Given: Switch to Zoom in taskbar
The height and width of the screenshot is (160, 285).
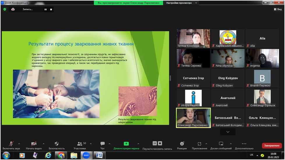Looking at the screenshot, I should 86,155.
